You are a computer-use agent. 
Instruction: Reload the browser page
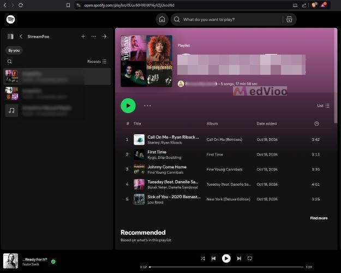click(x=21, y=5)
